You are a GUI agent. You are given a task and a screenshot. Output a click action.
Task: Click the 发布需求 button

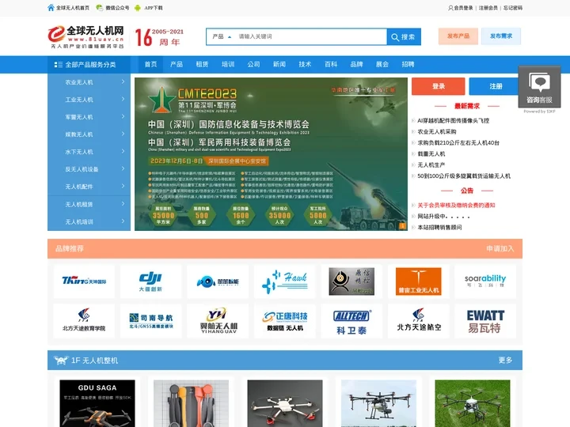(501, 36)
